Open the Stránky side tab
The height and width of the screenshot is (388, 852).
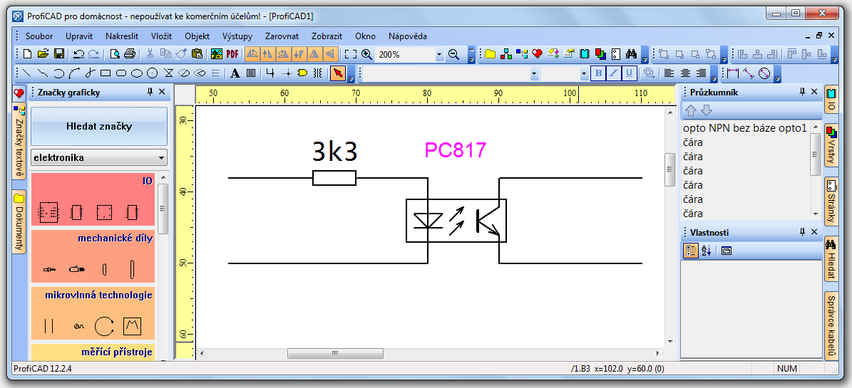[x=831, y=201]
